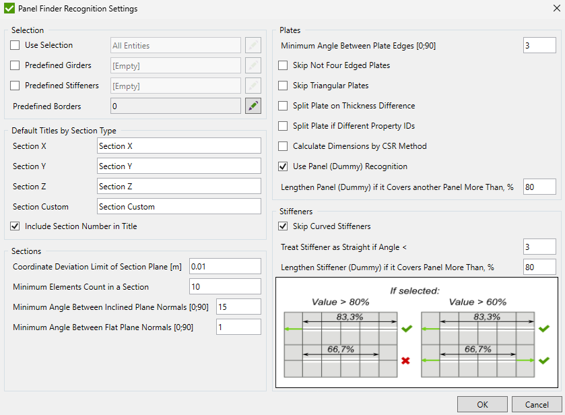The width and height of the screenshot is (565, 415).
Task: Click the pencil icon beside Predefined Girders
Action: (x=253, y=65)
